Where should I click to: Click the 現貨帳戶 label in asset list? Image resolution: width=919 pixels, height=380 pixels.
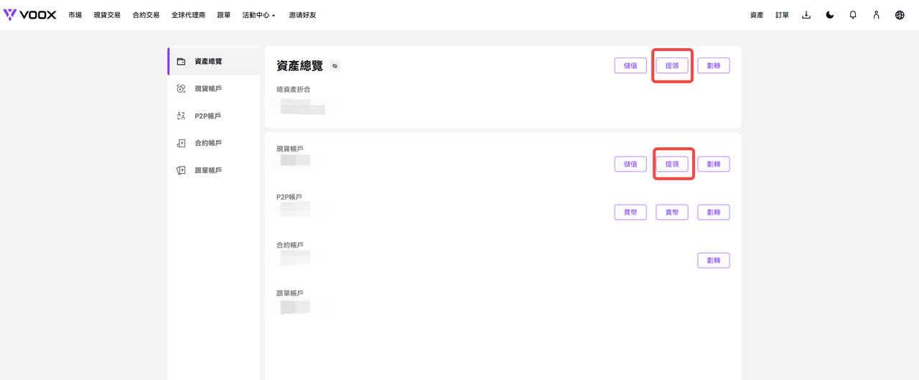290,149
